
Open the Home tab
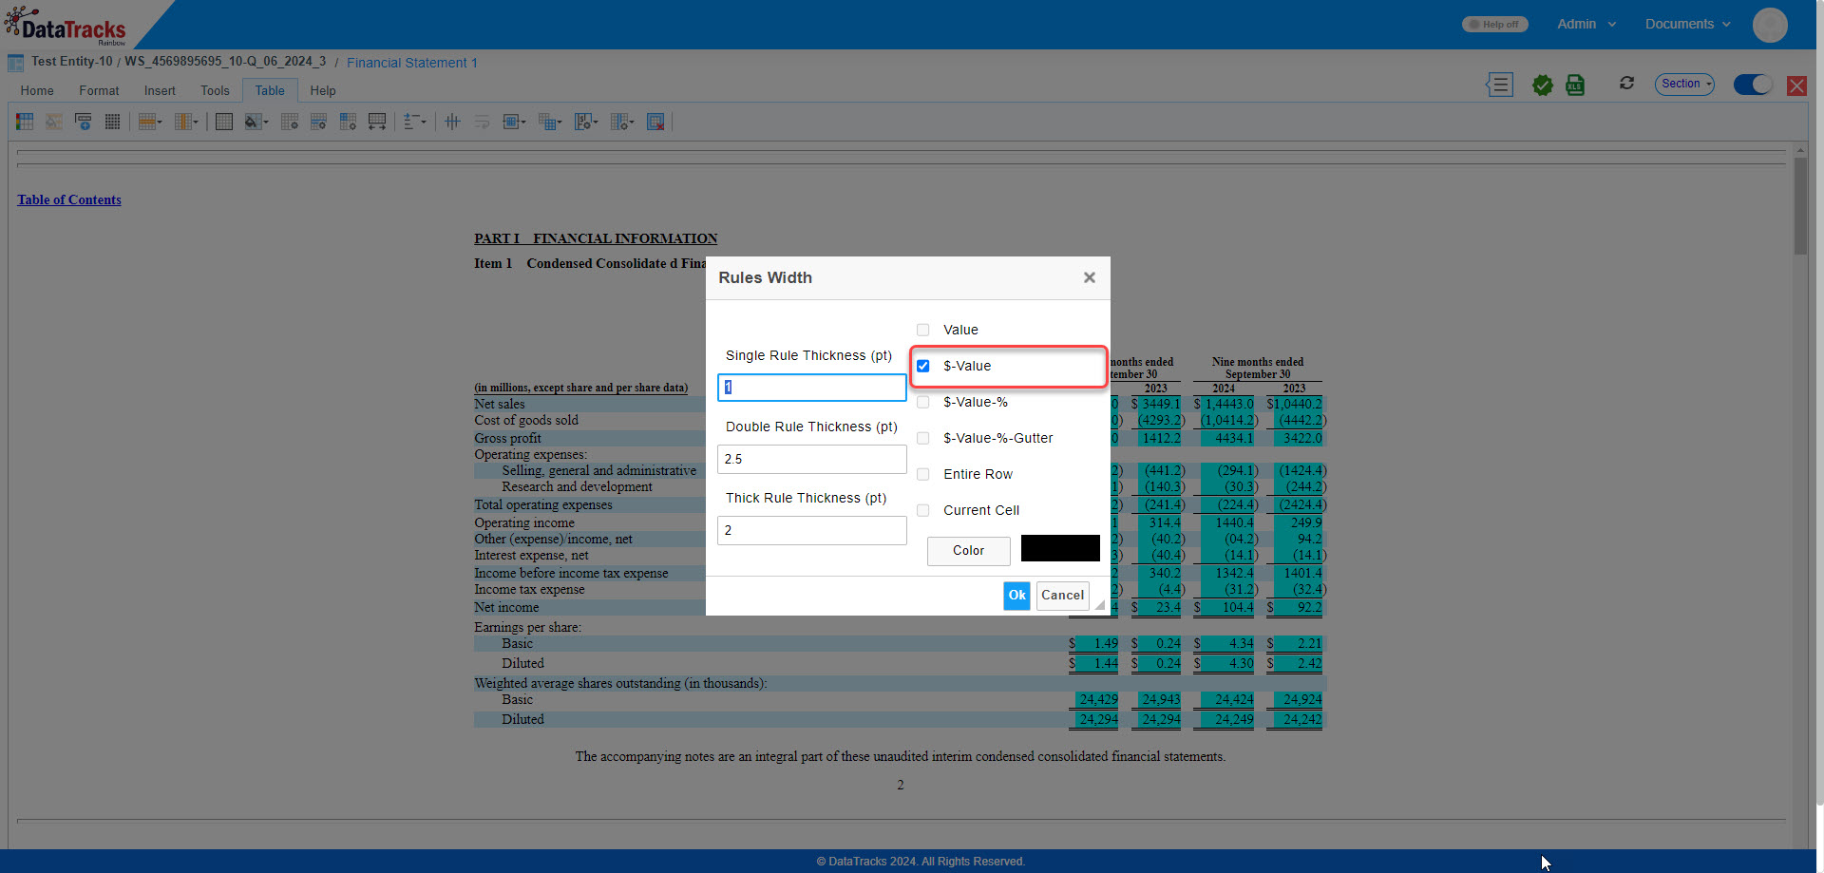point(37,91)
